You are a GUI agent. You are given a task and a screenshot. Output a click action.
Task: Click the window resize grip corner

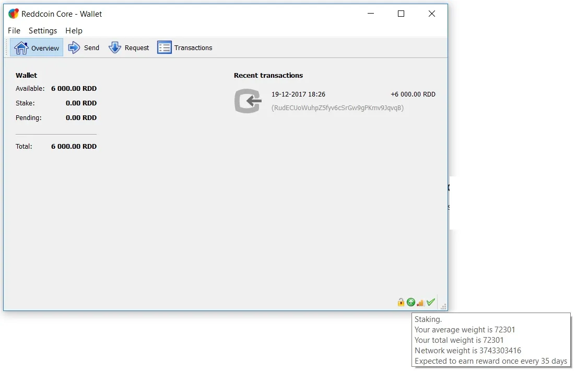(x=443, y=306)
